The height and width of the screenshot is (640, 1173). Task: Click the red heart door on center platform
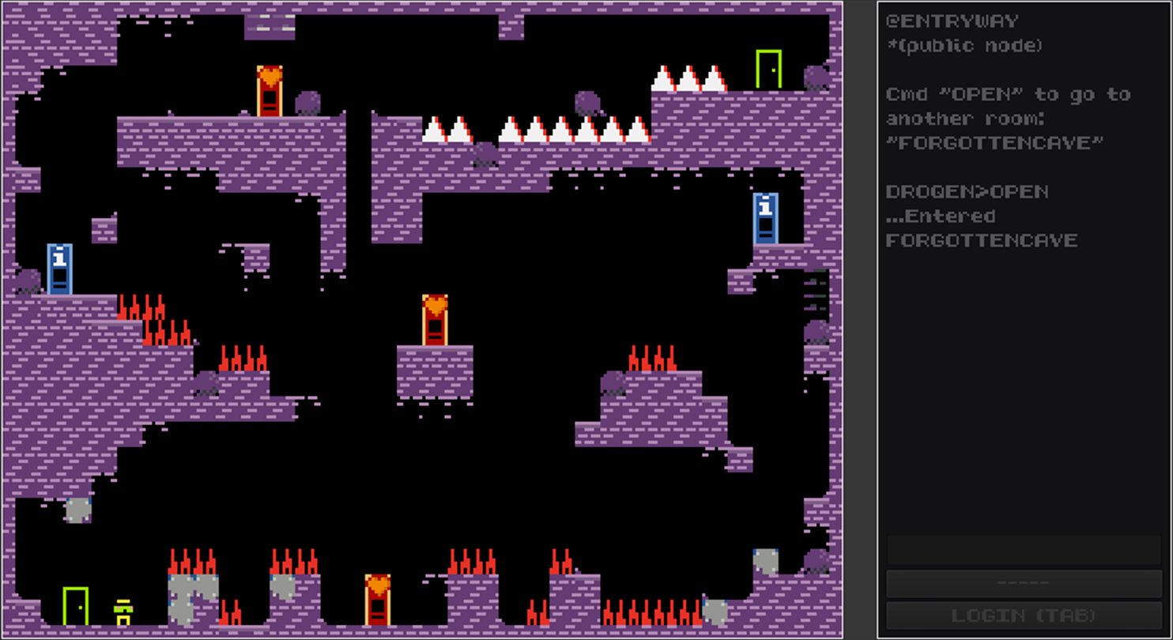click(435, 320)
